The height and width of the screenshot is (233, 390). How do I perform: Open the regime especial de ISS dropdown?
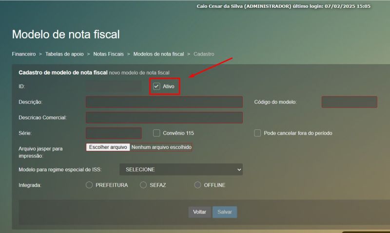coord(181,169)
